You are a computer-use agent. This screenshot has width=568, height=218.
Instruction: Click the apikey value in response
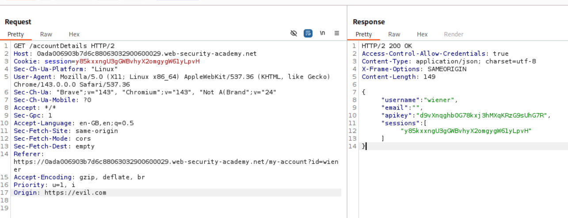482,115
